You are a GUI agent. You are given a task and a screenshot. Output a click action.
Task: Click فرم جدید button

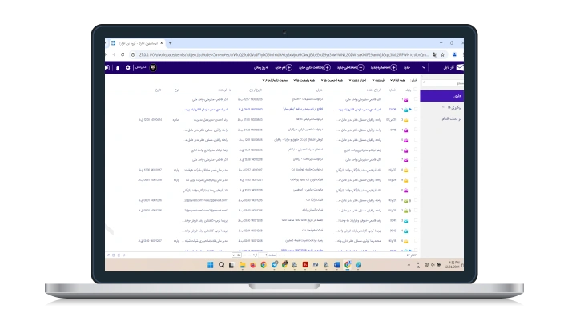click(x=284, y=68)
